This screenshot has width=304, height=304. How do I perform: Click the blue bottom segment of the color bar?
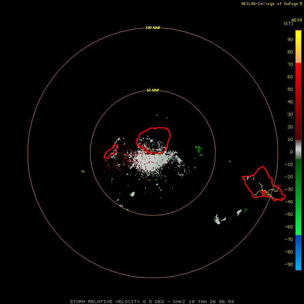pyautogui.click(x=298, y=252)
